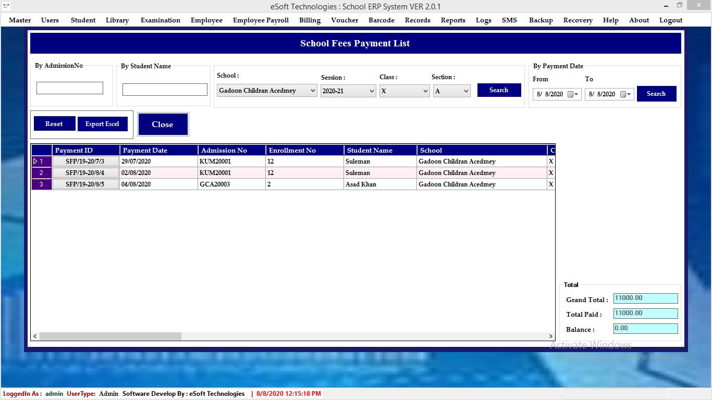Open the Backup menu
712x400 pixels.
pos(541,20)
